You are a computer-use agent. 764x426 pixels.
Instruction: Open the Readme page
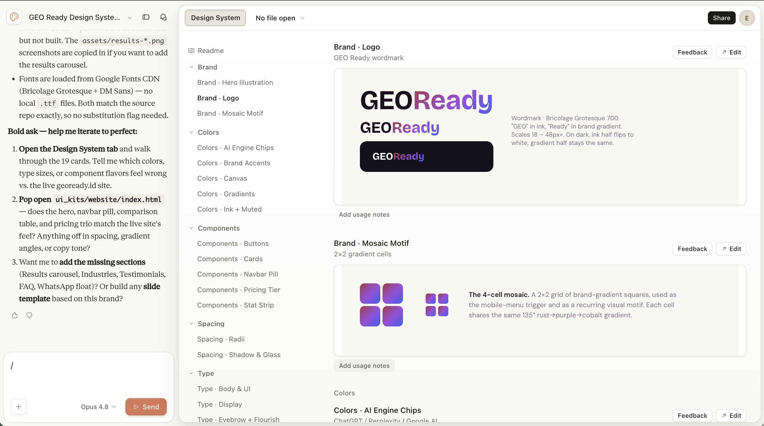[211, 51]
